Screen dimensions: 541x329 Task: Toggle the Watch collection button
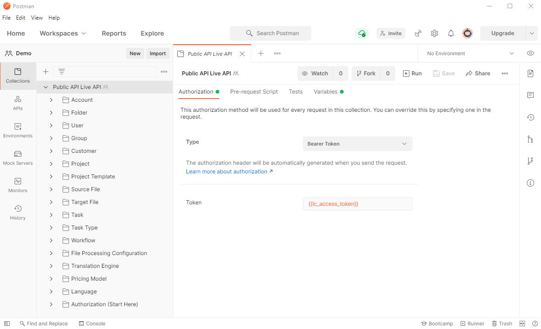(x=315, y=73)
